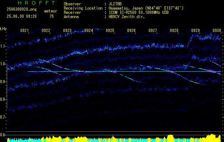The height and width of the screenshot is (142, 224).
Task: Click the observer callsign JL2TBB
Action: [115, 4]
